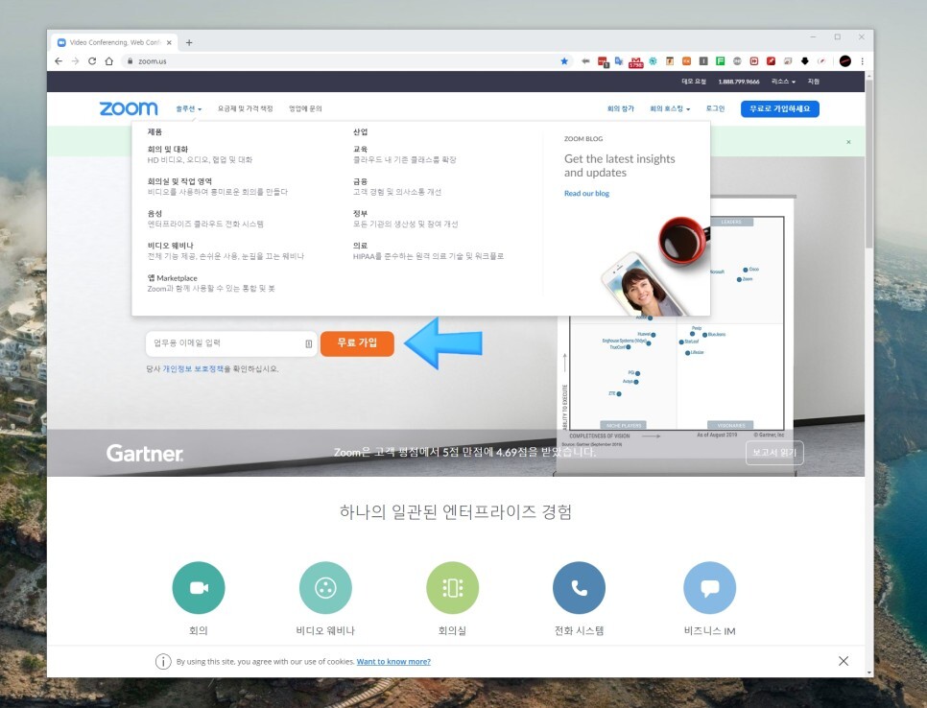
Task: Open a new browser tab
Action: [189, 42]
